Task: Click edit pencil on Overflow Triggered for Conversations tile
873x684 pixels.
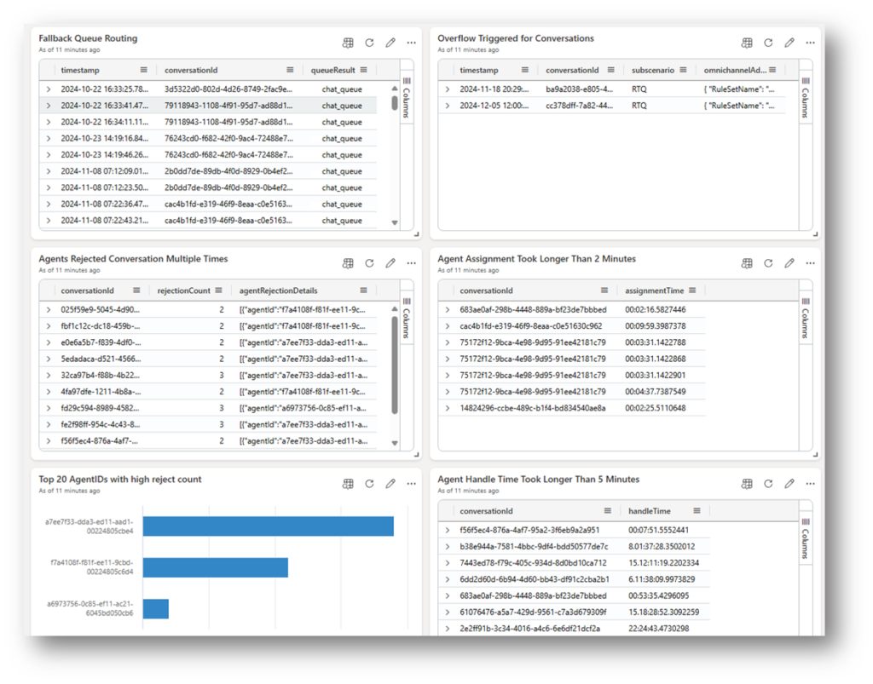Action: click(x=789, y=43)
